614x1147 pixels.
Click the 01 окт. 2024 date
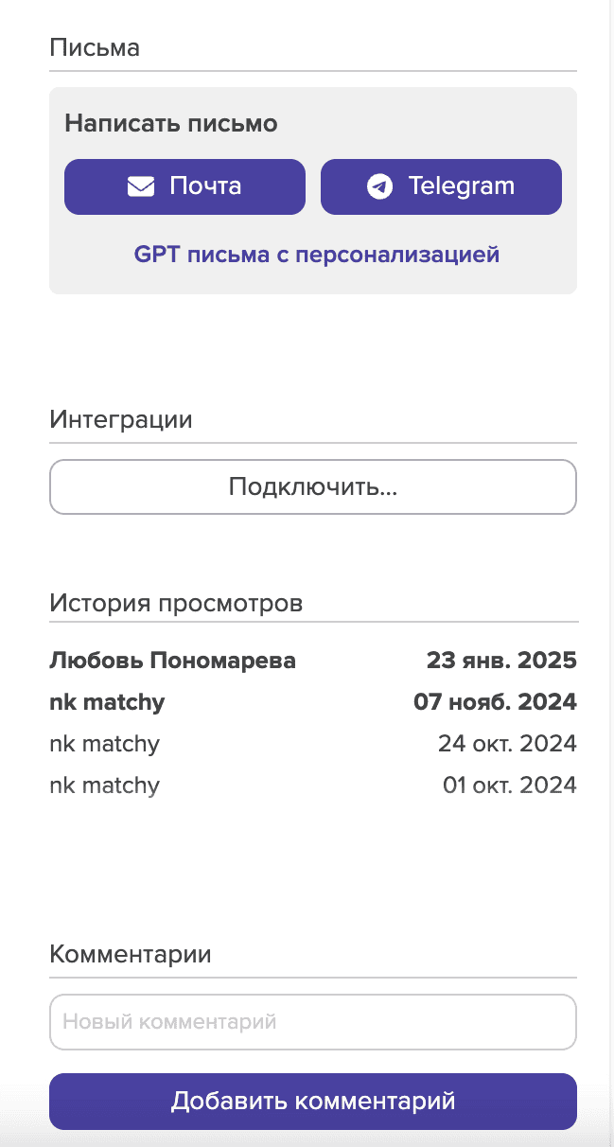pyautogui.click(x=509, y=785)
